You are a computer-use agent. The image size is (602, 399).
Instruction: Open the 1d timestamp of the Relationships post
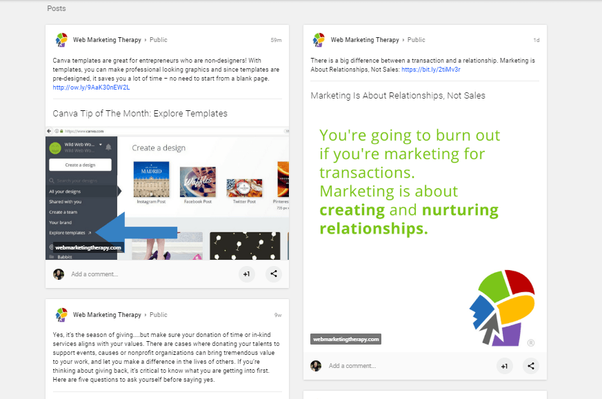tap(536, 40)
